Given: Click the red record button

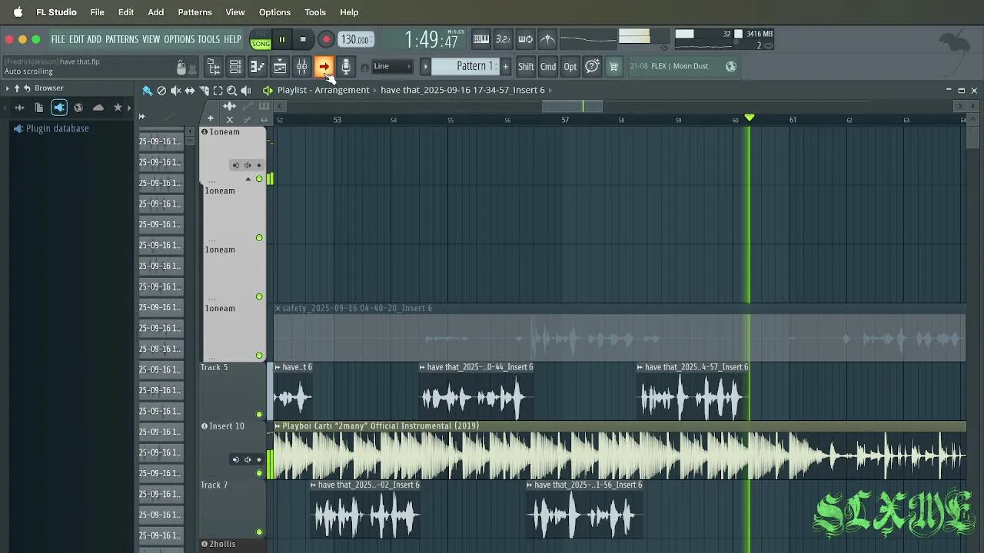Looking at the screenshot, I should click(326, 40).
